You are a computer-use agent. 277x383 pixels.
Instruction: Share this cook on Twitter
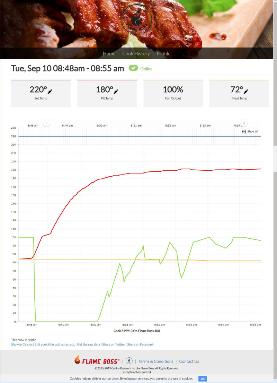coord(114,344)
